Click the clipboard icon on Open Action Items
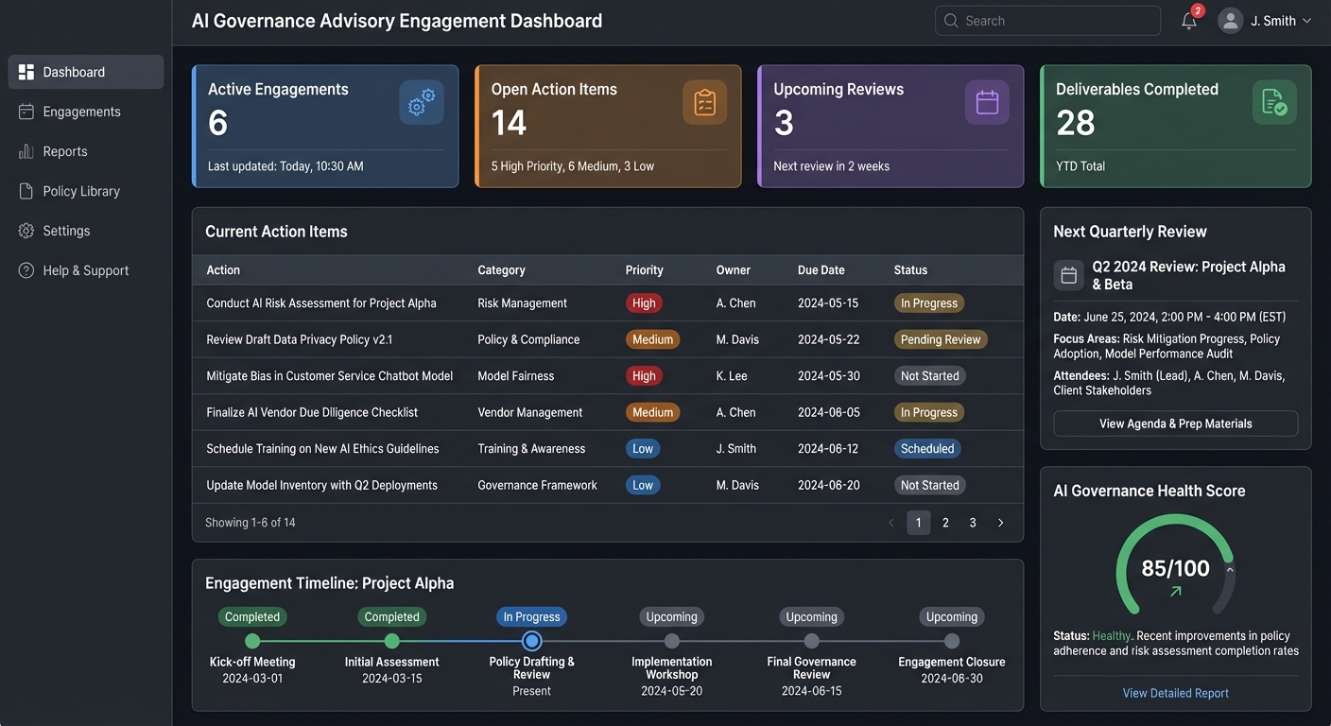Screen dimensions: 1331x726 [x=704, y=103]
